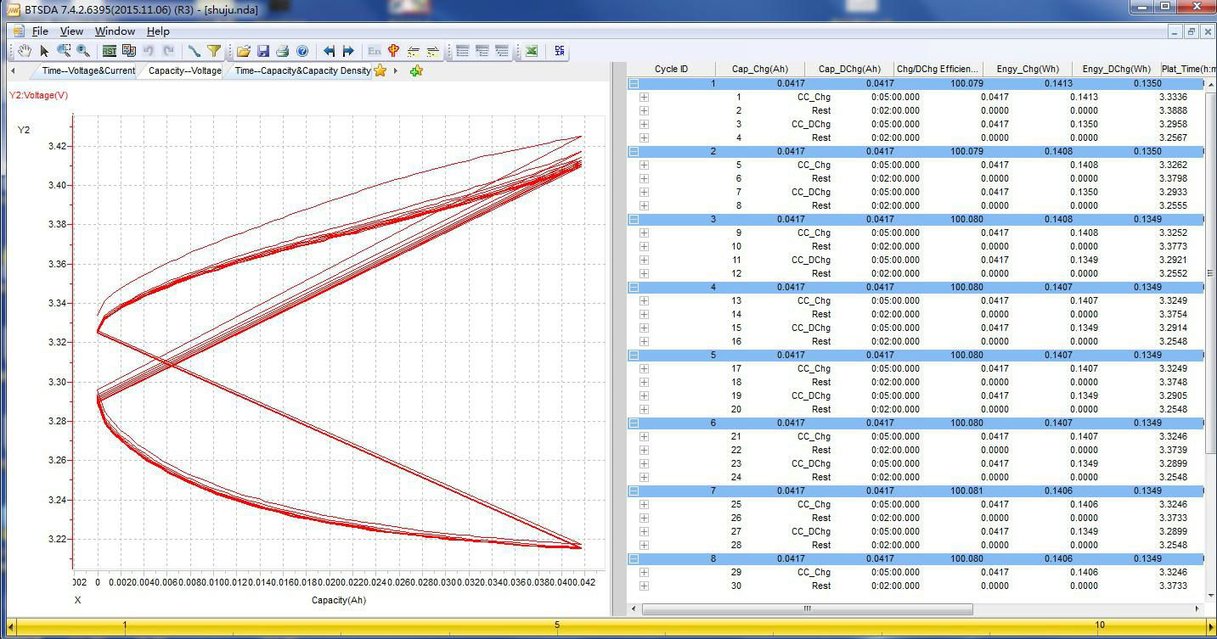
Task: Select the hand pan tool
Action: 25,51
